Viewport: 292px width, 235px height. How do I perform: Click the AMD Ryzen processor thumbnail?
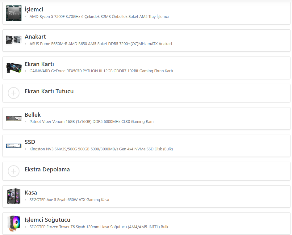tap(14, 13)
